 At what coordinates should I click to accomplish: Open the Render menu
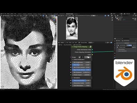click(x=8, y=14)
